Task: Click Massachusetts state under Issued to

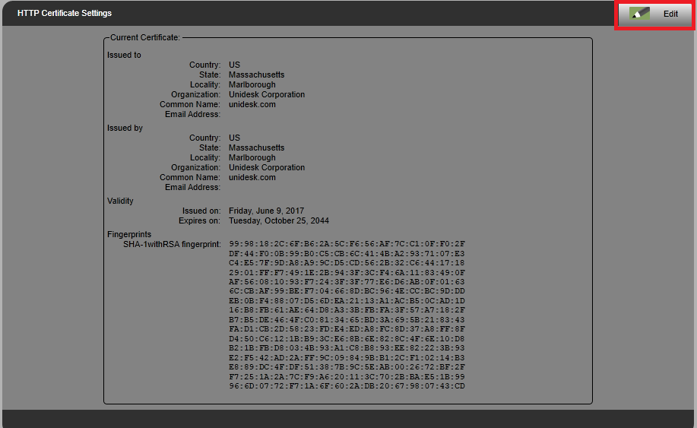Action: (256, 75)
